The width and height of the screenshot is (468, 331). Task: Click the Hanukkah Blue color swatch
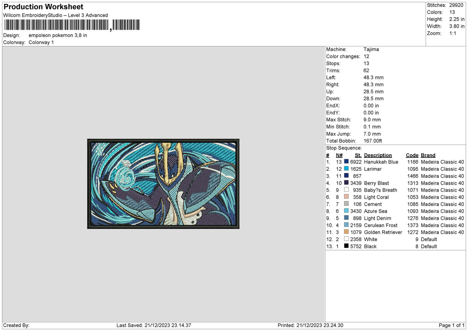click(346, 162)
